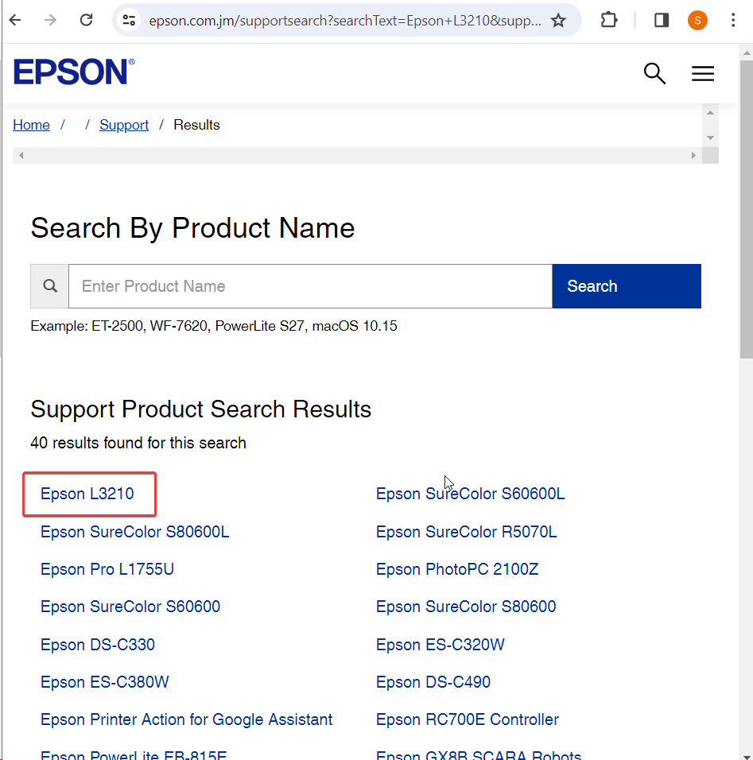Click the breadcrumb horizontal scrollbar right arrow
The height and width of the screenshot is (760, 753).
point(694,156)
